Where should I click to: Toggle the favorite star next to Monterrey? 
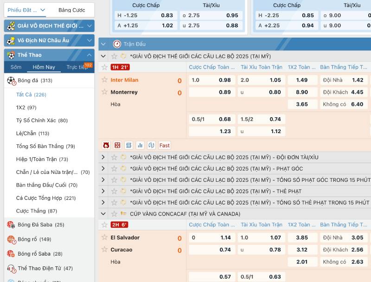pyautogui.click(x=105, y=92)
